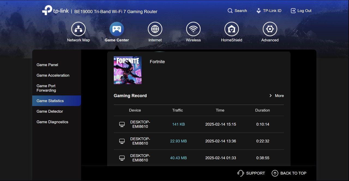Click the TP-Link ID text link
The height and width of the screenshot is (181, 349).
(x=272, y=11)
